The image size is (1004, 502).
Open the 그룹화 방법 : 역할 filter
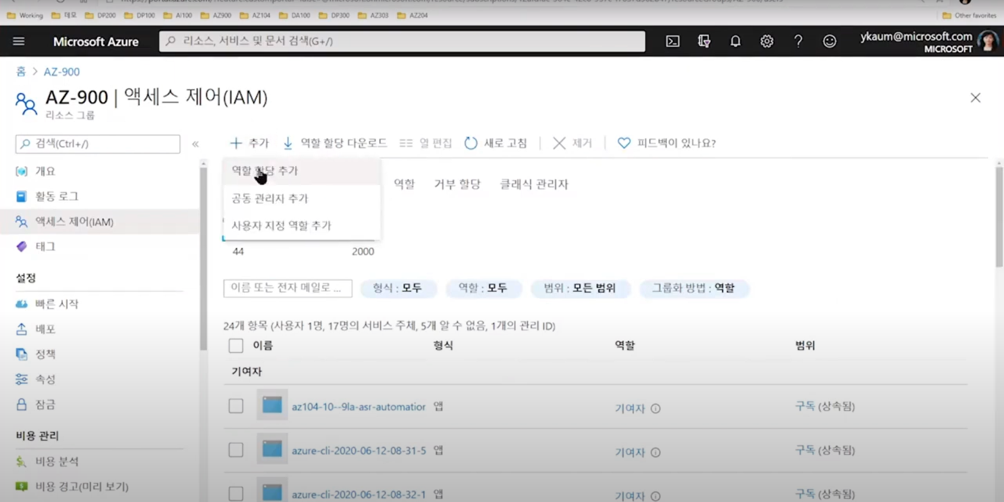point(694,288)
